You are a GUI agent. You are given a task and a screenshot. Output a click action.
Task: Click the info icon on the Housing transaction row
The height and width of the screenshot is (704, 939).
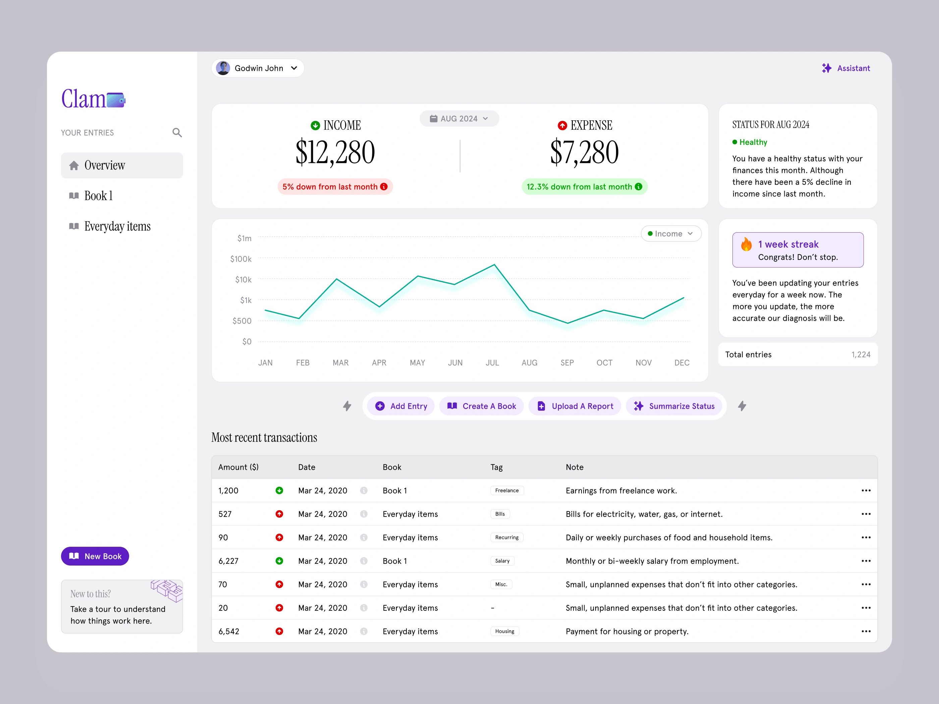[x=364, y=631]
